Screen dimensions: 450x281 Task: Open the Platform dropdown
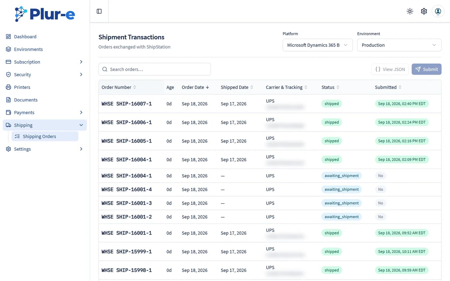click(318, 45)
